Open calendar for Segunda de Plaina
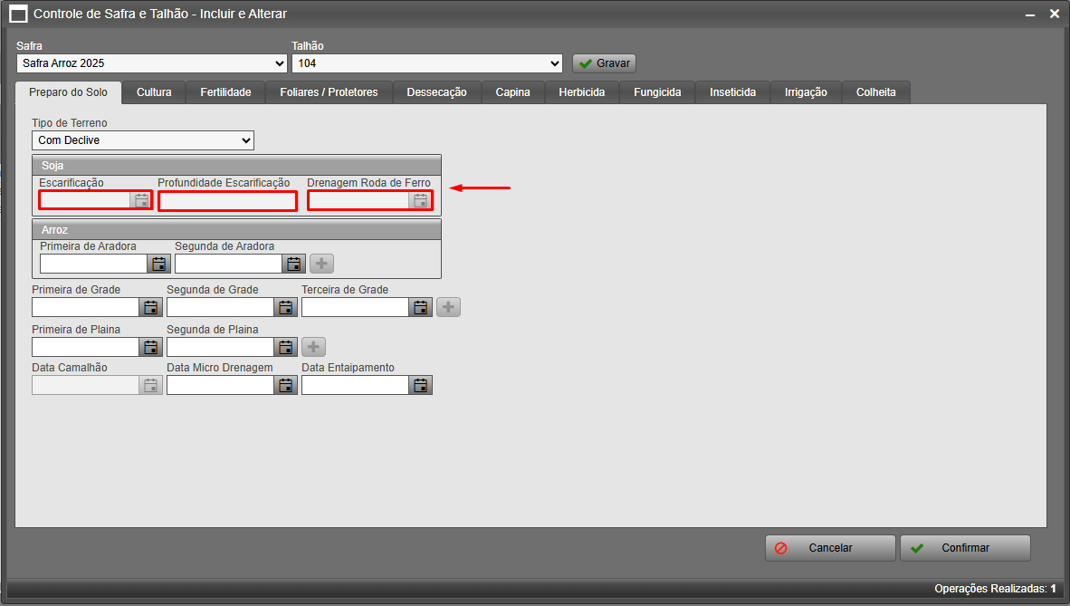 [285, 347]
